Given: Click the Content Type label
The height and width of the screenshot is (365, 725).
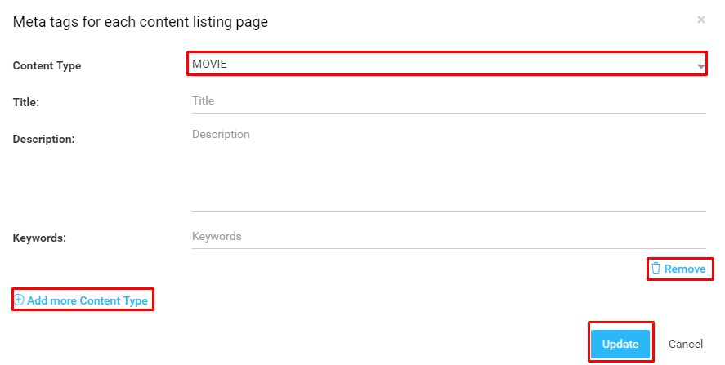Looking at the screenshot, I should point(47,65).
